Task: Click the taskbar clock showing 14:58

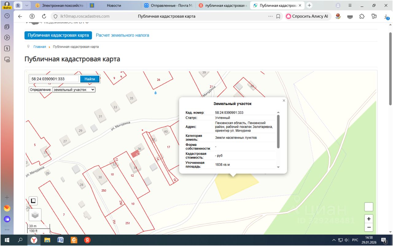Action: click(x=369, y=240)
